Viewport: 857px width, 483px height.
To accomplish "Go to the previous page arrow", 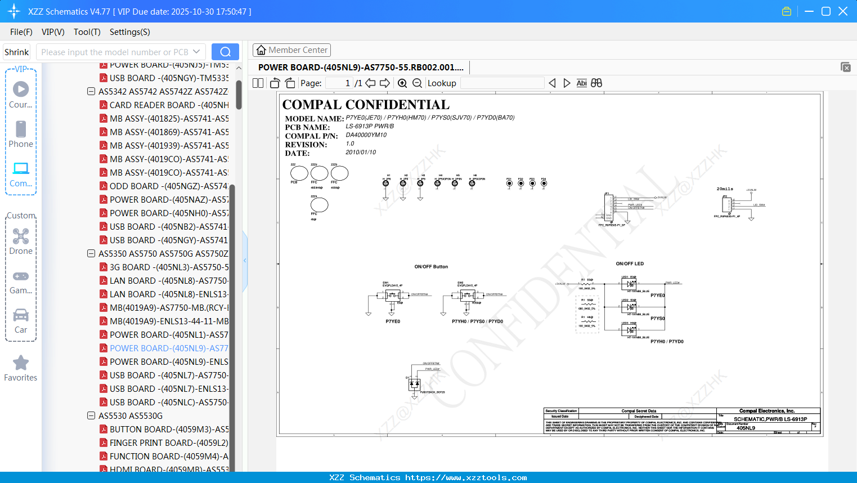I will (x=370, y=83).
